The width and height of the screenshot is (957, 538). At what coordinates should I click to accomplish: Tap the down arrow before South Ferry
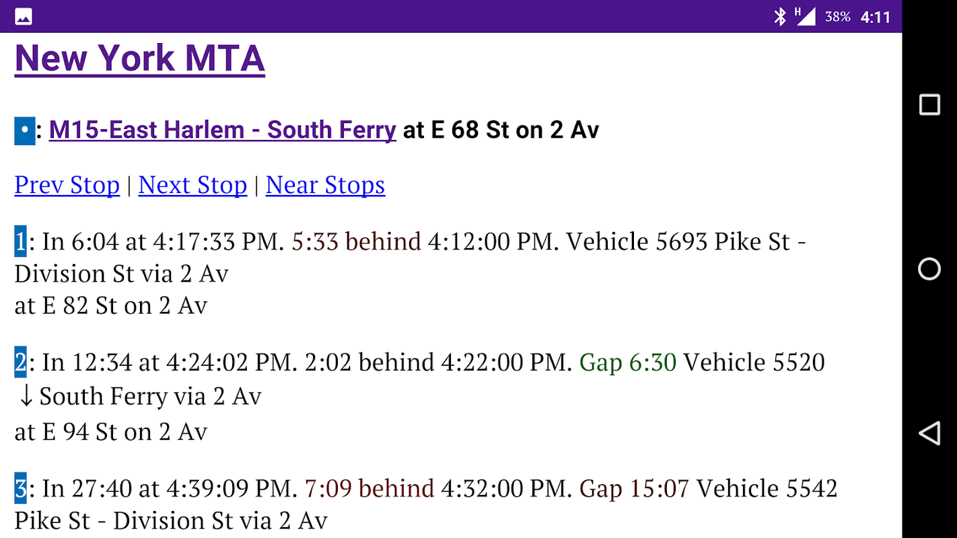coord(26,396)
